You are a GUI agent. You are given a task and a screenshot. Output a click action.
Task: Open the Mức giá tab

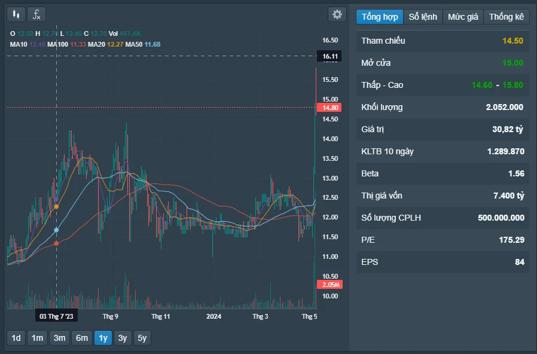463,17
